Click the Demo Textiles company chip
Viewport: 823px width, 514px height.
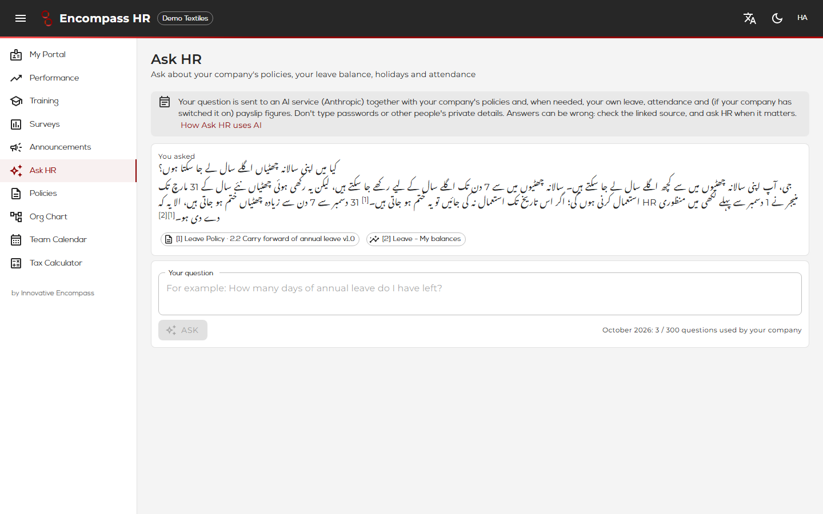[x=185, y=18]
